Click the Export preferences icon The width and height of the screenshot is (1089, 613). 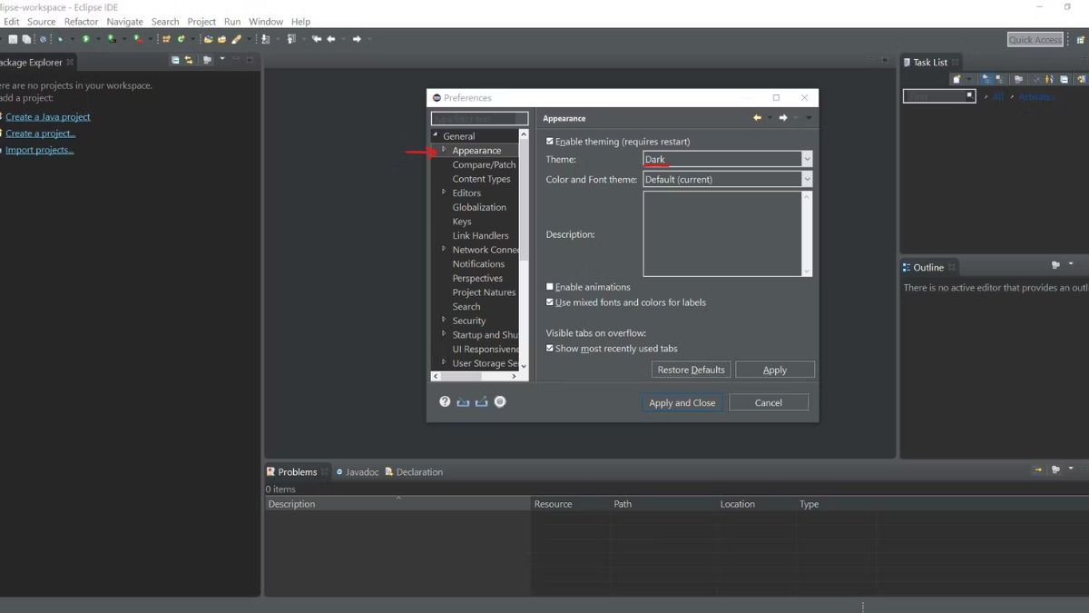point(481,401)
